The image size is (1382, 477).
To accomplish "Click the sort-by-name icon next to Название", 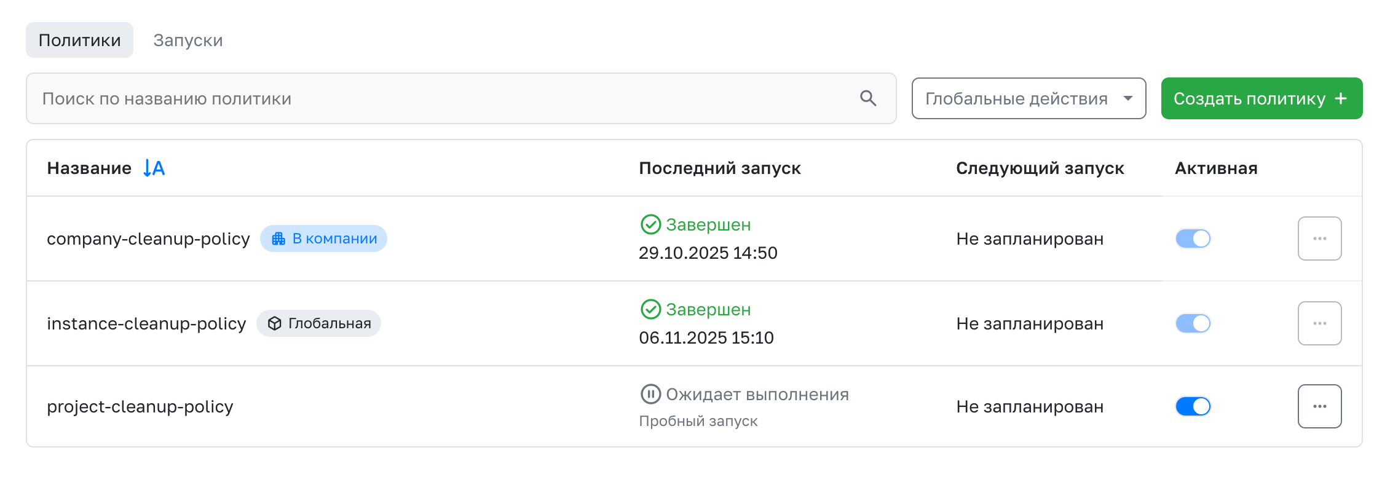I will pyautogui.click(x=152, y=168).
